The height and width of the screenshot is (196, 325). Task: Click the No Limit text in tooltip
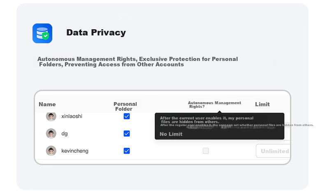[171, 134]
